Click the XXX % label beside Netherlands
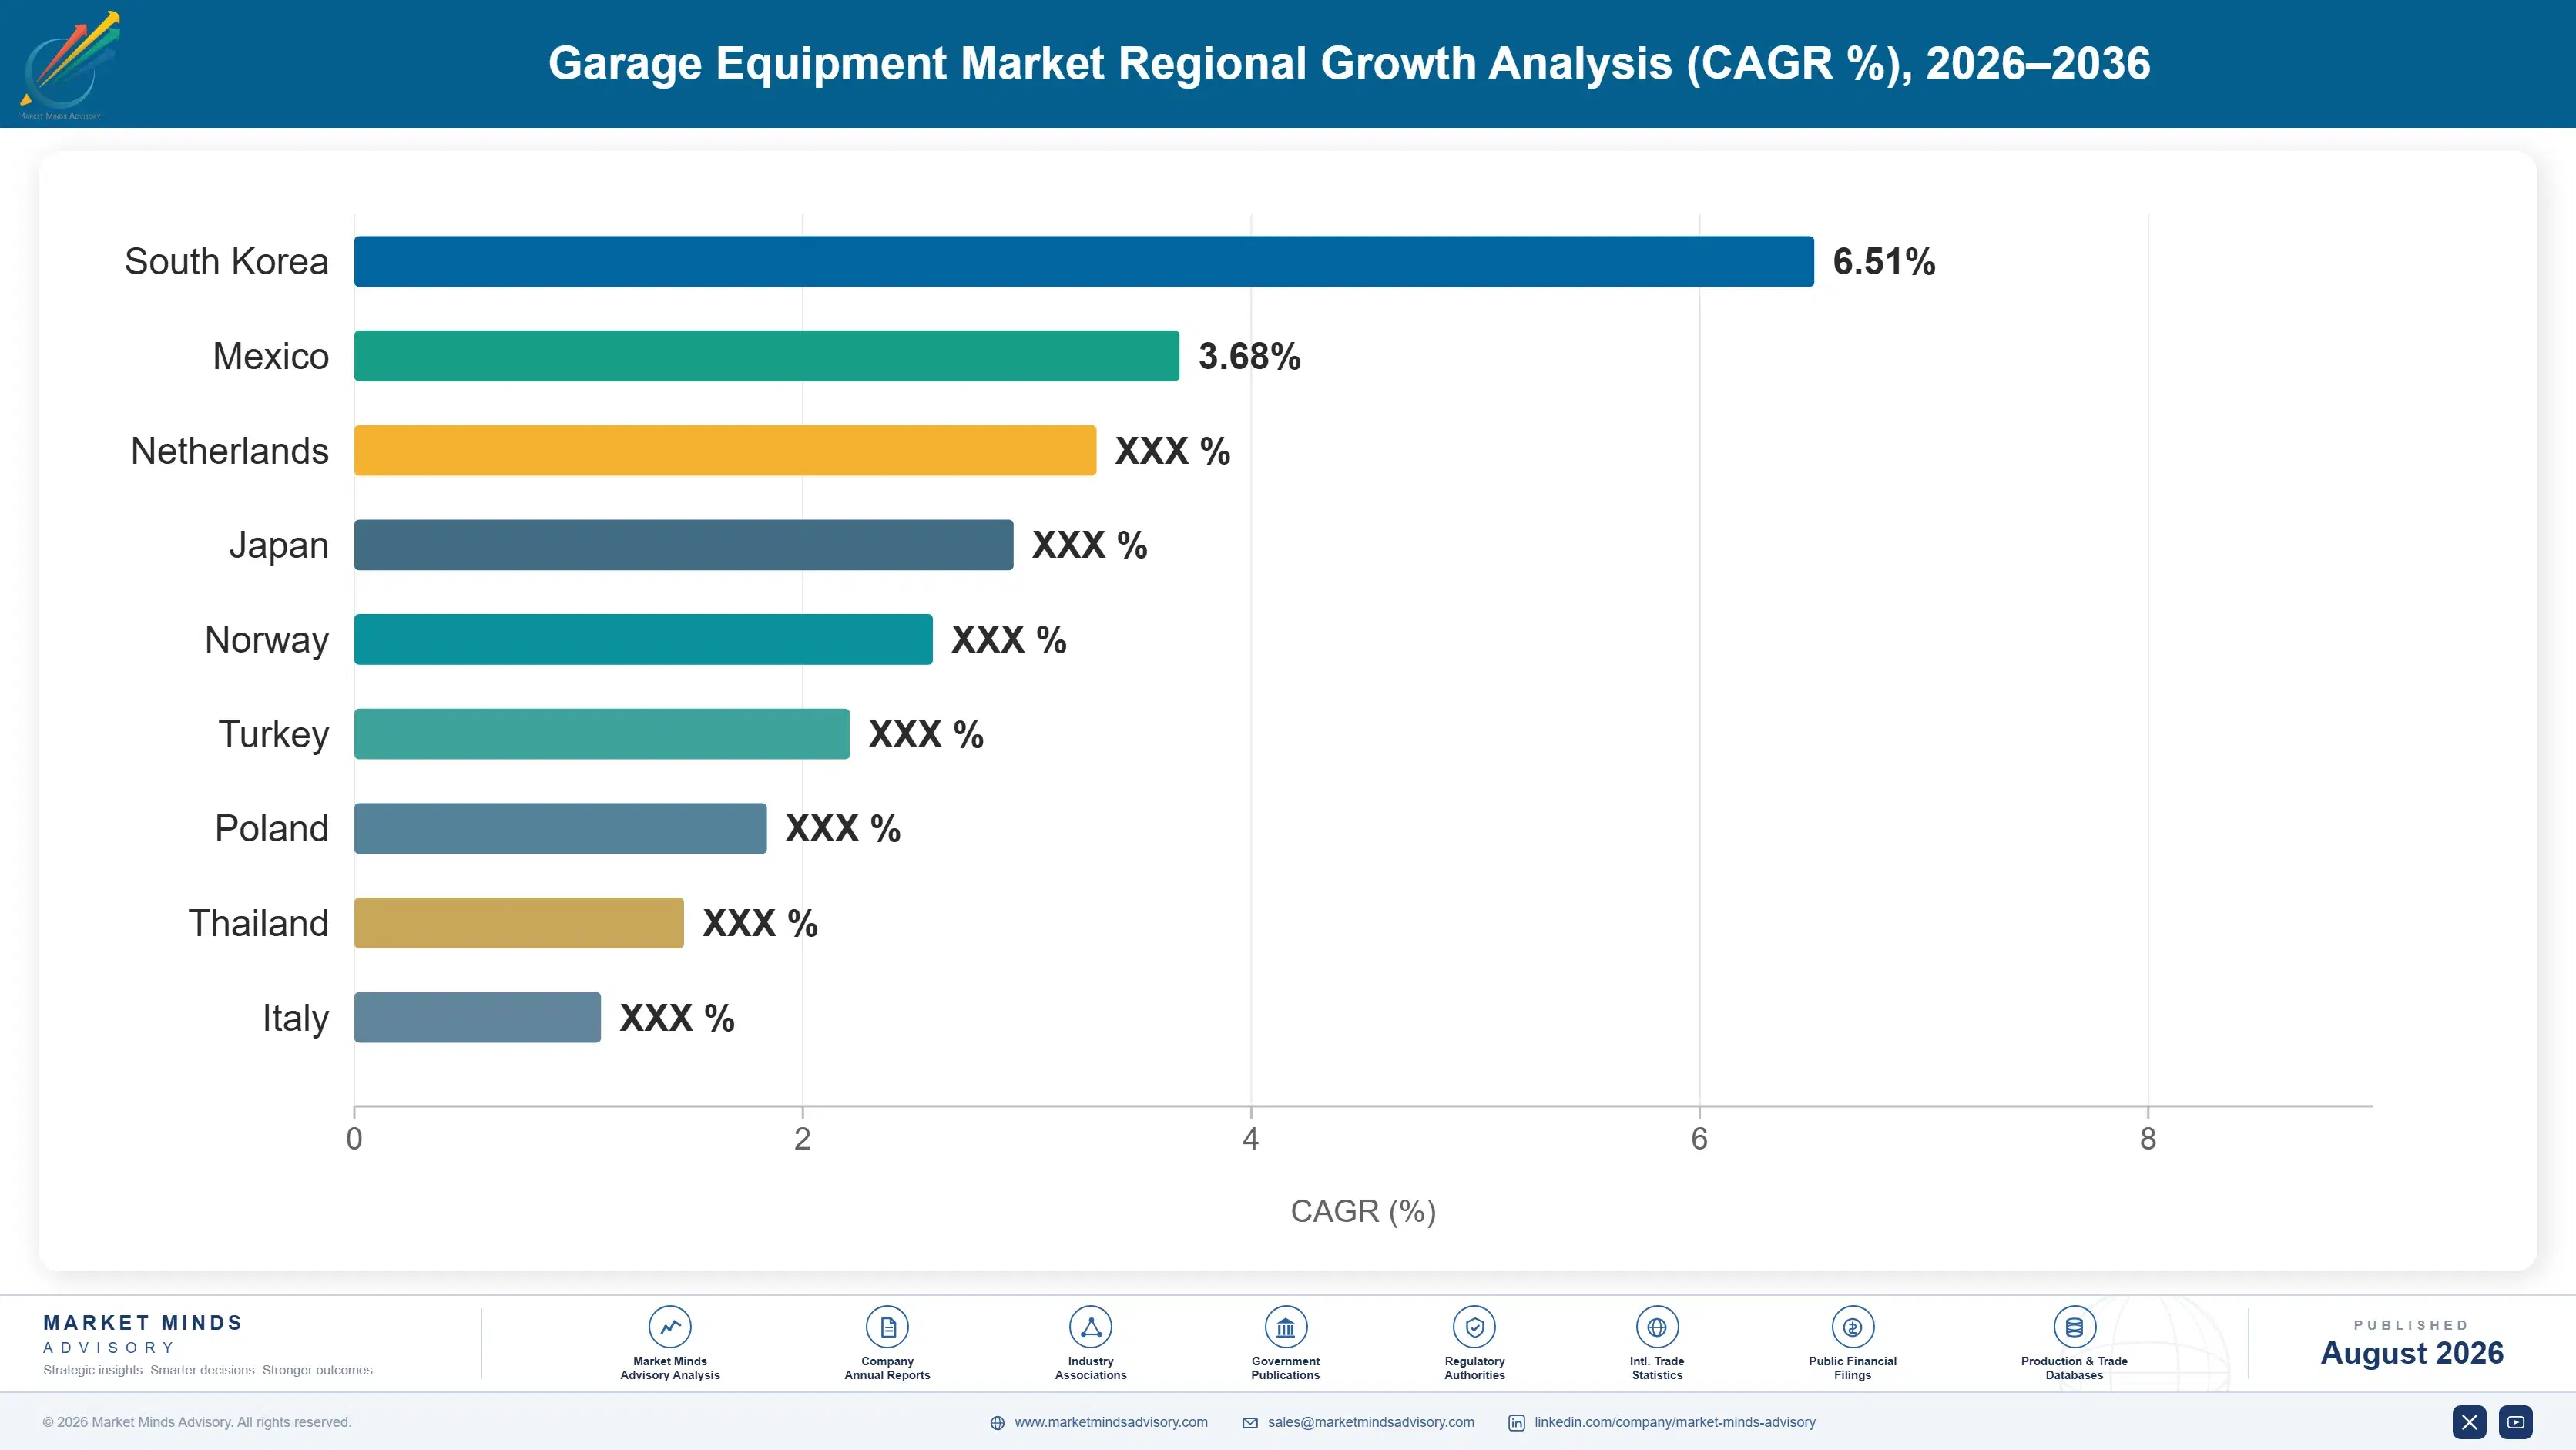This screenshot has width=2576, height=1450. tap(1173, 451)
